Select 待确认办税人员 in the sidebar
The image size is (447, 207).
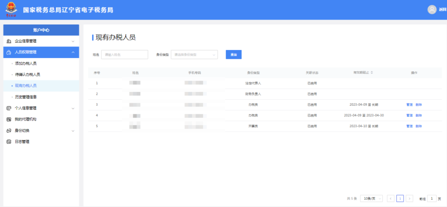[x=27, y=75]
